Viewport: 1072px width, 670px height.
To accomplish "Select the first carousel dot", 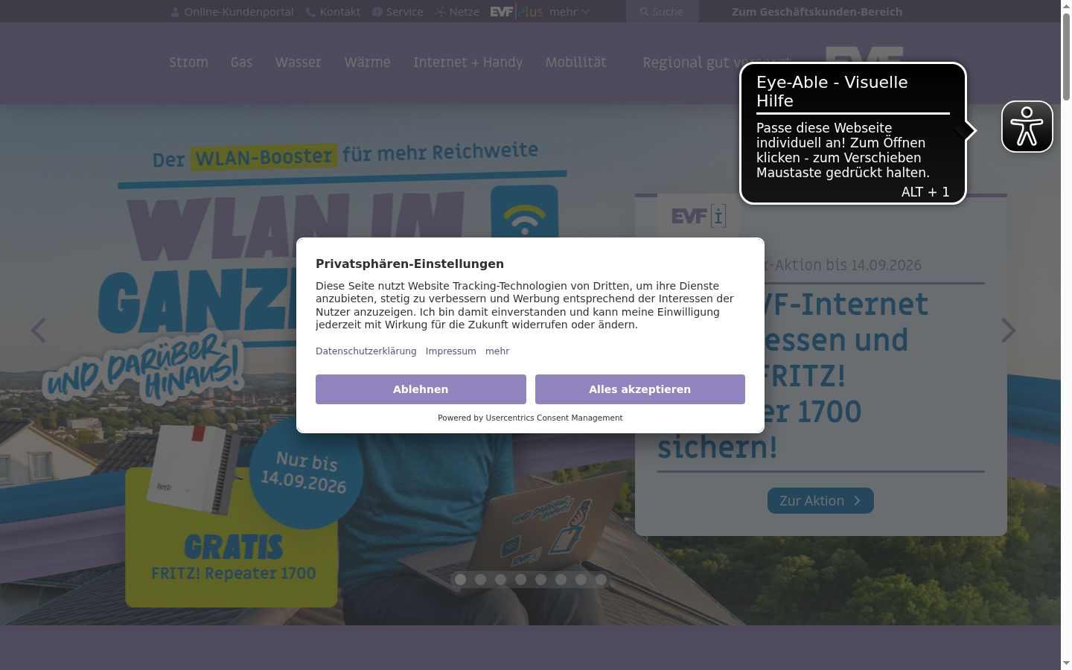I will (460, 579).
